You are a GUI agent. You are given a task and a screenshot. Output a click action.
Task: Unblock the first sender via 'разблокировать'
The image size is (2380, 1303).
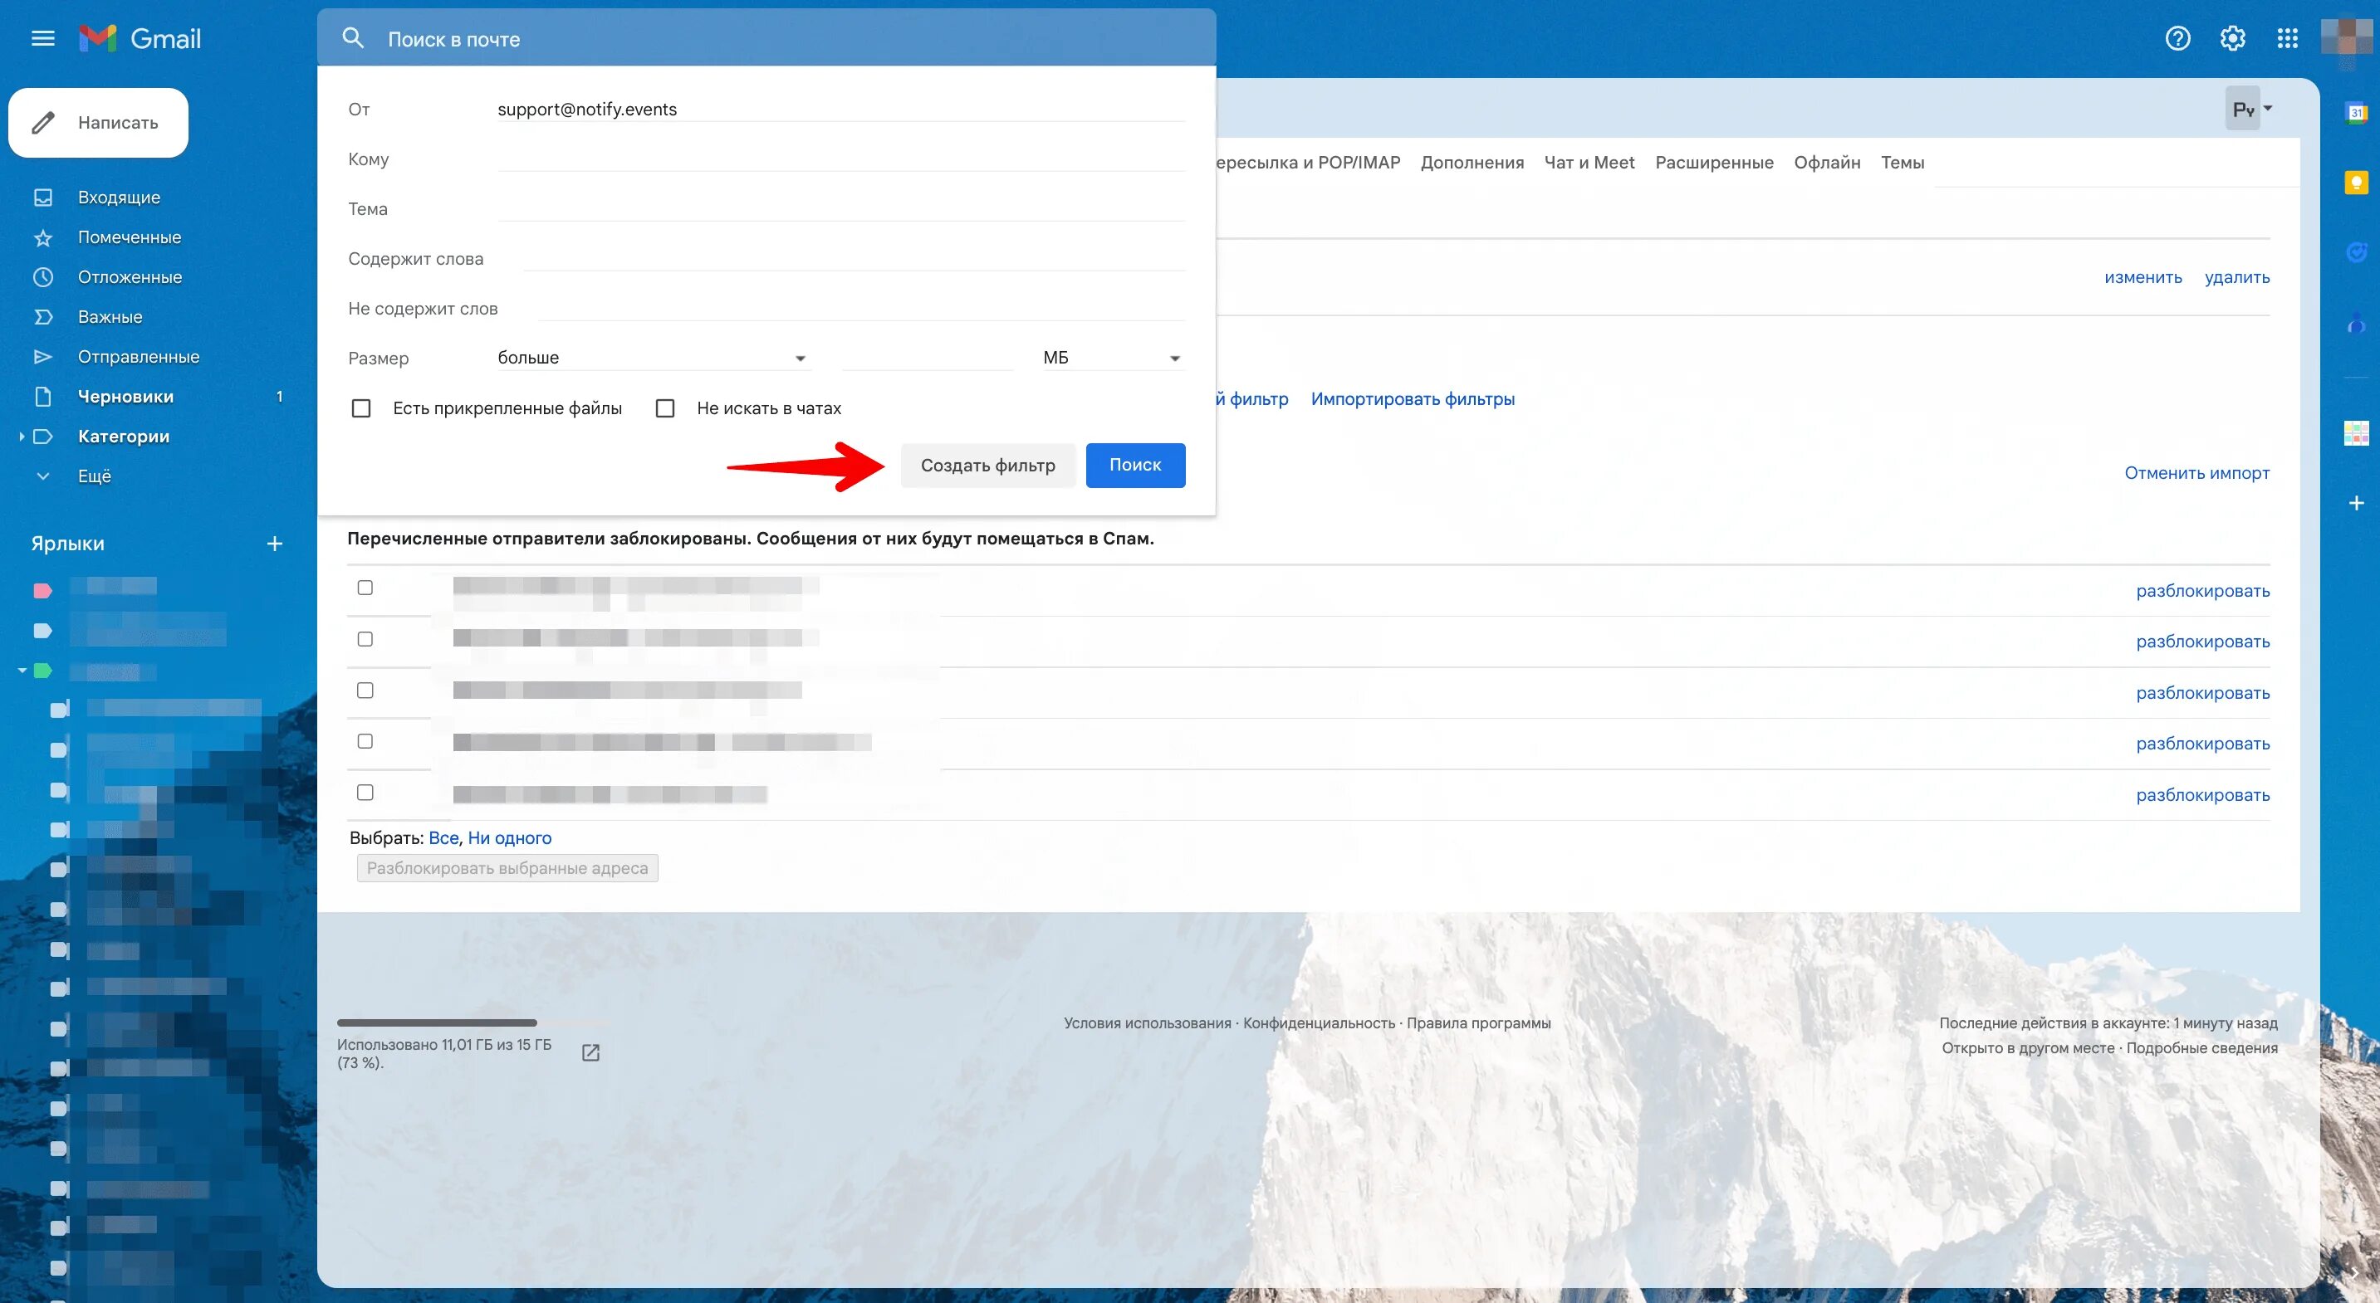(x=2203, y=590)
